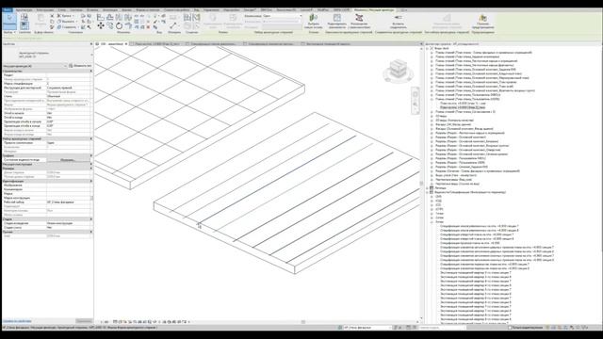603x339 pixels.
Task: Click Insert Coupler icon
Action: point(398,18)
